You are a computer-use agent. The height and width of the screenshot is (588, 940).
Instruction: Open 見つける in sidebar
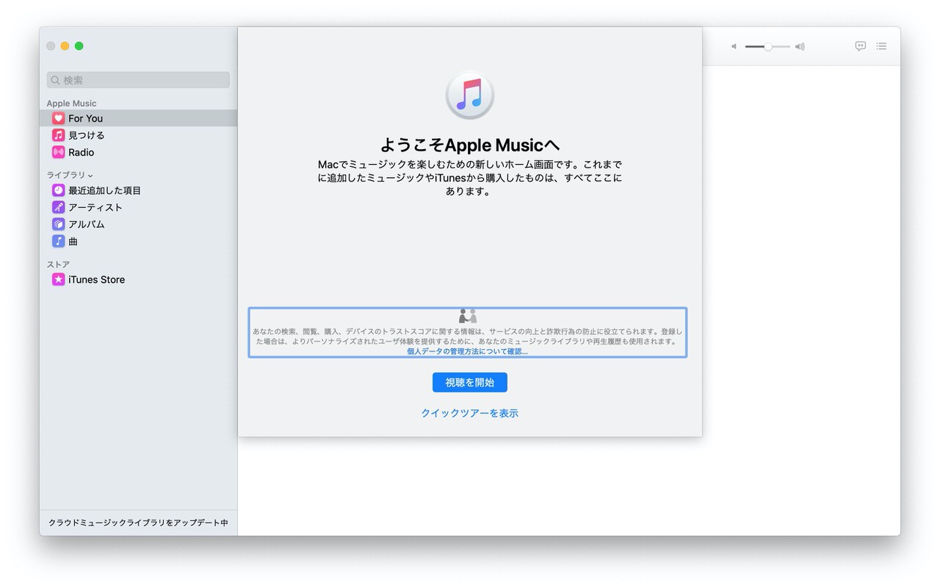point(138,135)
